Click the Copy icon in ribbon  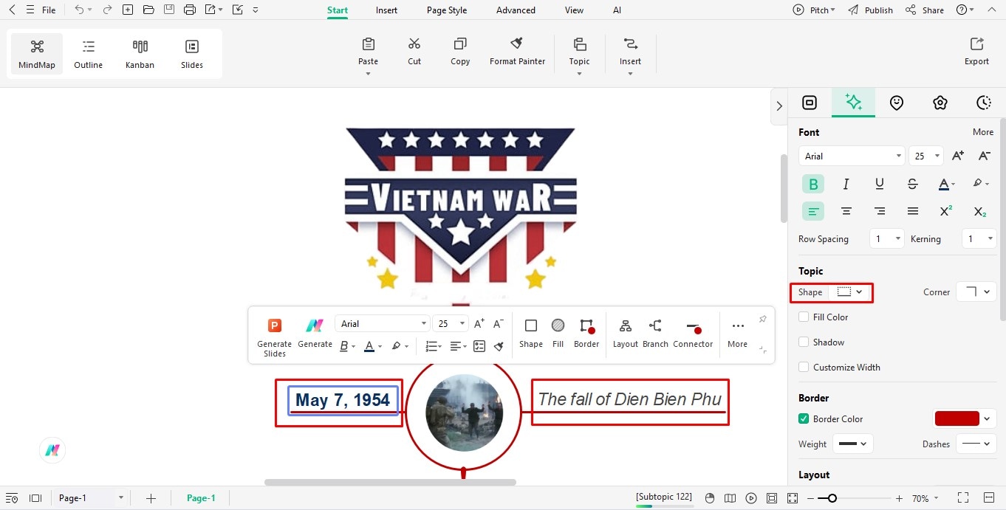click(x=460, y=44)
